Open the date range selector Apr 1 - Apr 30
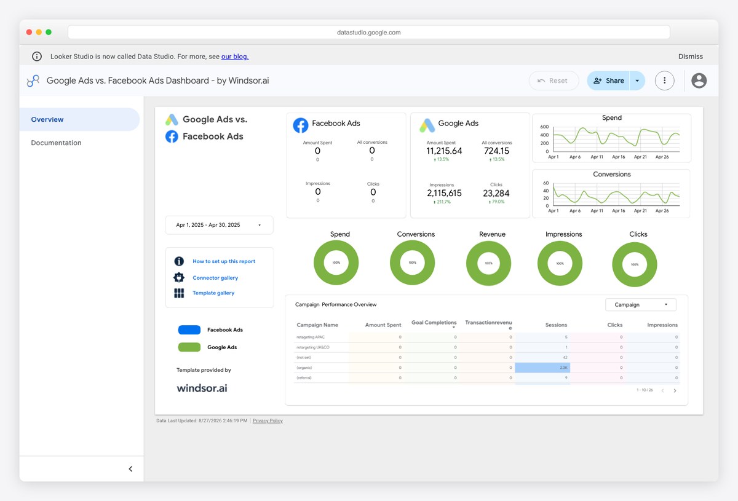Viewport: 738px width, 501px height. (219, 225)
